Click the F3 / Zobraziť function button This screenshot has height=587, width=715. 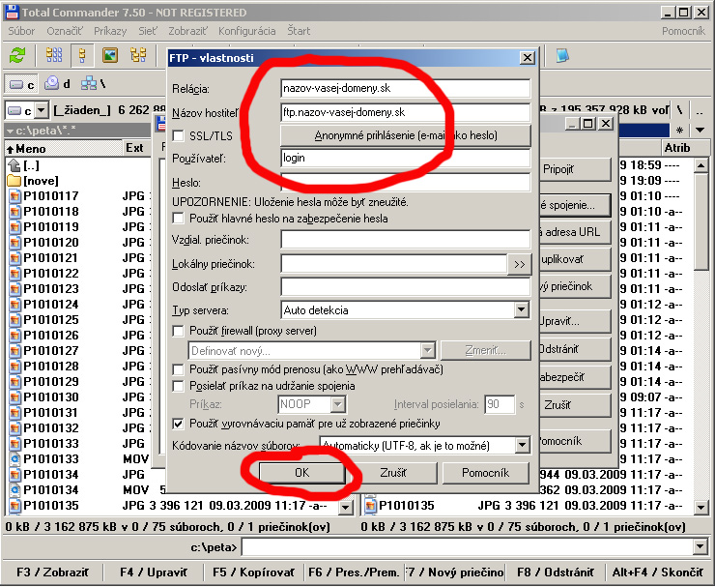click(x=52, y=572)
